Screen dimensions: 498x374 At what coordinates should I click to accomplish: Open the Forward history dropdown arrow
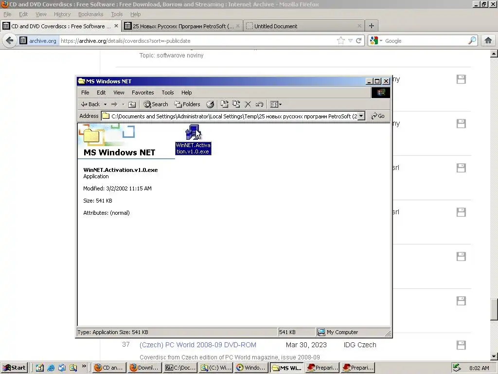(123, 104)
